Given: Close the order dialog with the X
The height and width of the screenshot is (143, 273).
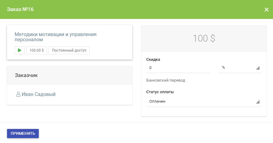Looking at the screenshot, I should tap(266, 9).
